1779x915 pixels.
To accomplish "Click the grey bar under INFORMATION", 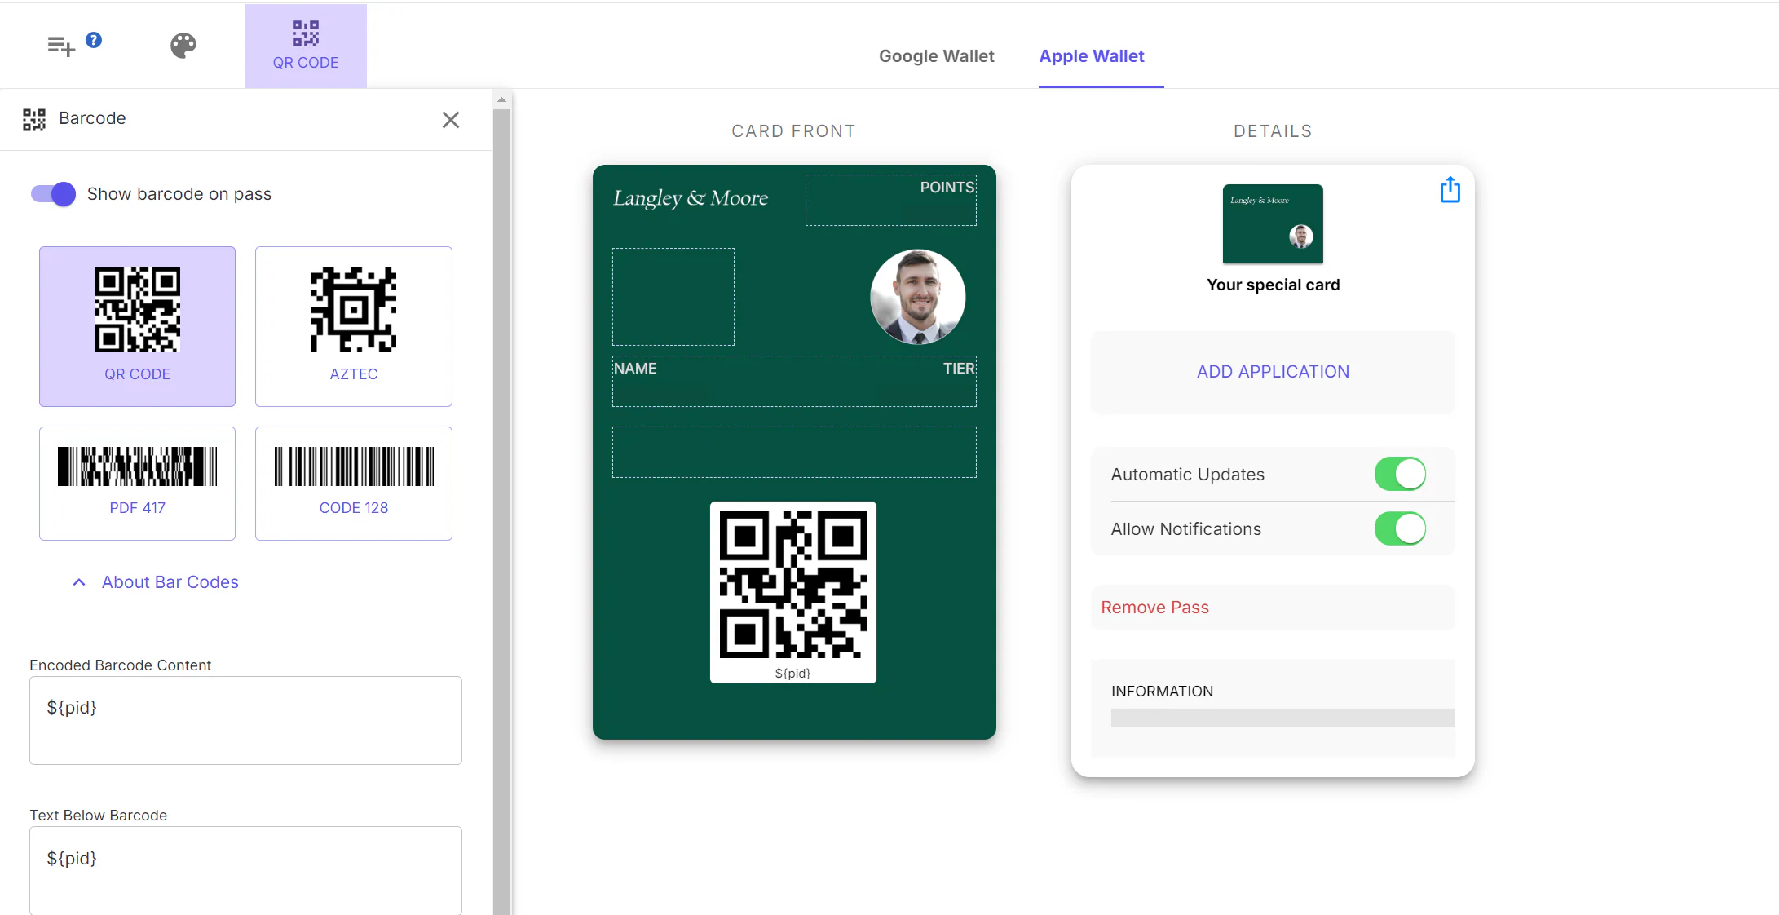I will coord(1282,718).
